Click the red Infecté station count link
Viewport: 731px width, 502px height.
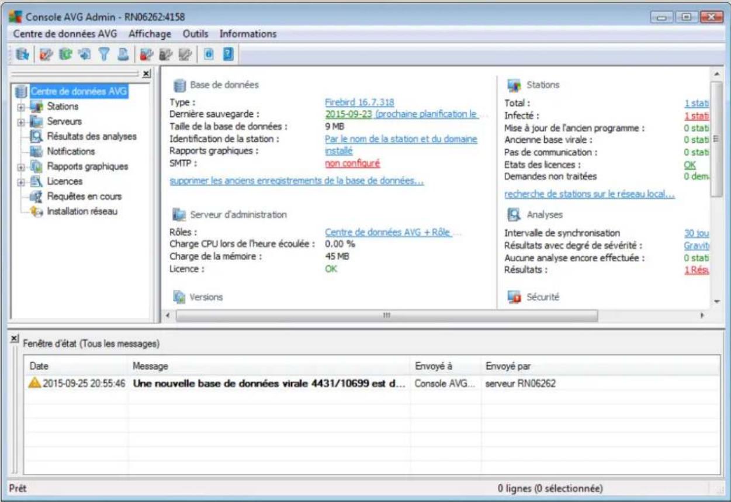coord(697,115)
